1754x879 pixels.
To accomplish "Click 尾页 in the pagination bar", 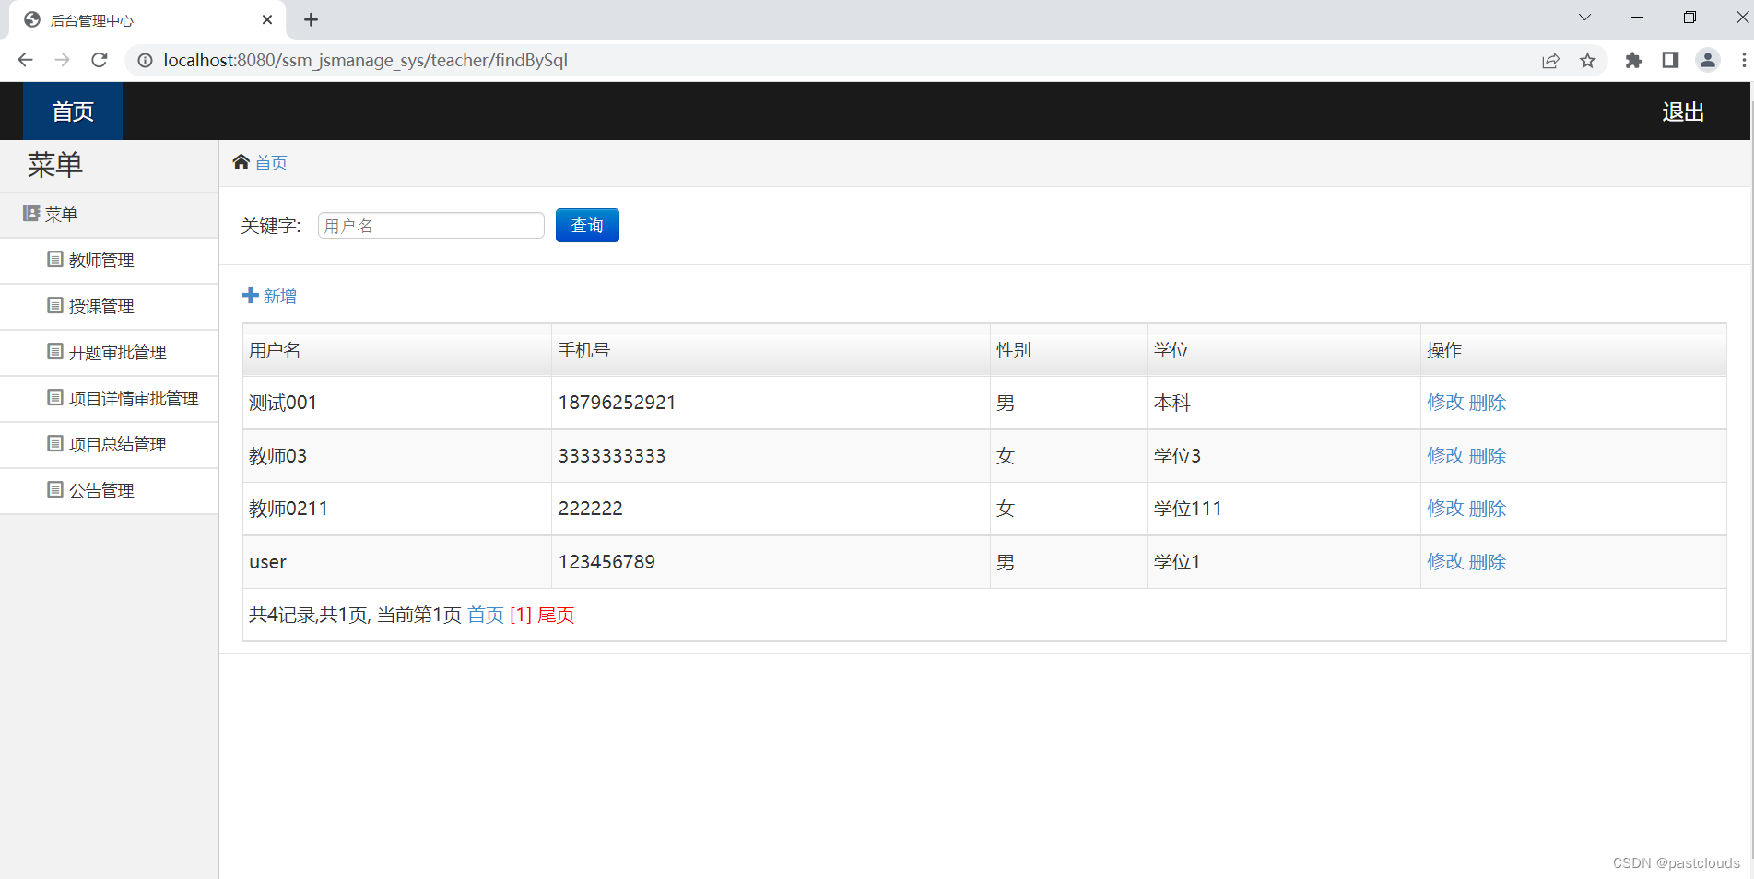I will click(556, 615).
